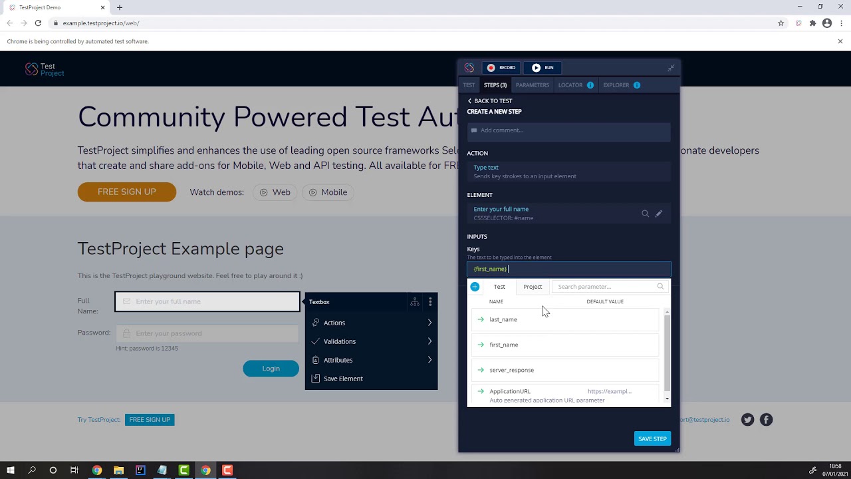851x479 pixels.
Task: Select the ApplicationURL parameter row
Action: click(565, 395)
